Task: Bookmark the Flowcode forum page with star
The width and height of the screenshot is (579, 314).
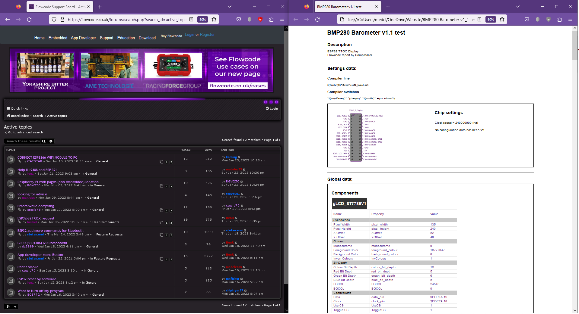Action: [214, 20]
